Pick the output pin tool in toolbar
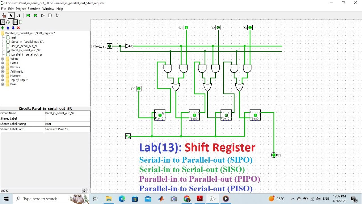 coord(35,16)
